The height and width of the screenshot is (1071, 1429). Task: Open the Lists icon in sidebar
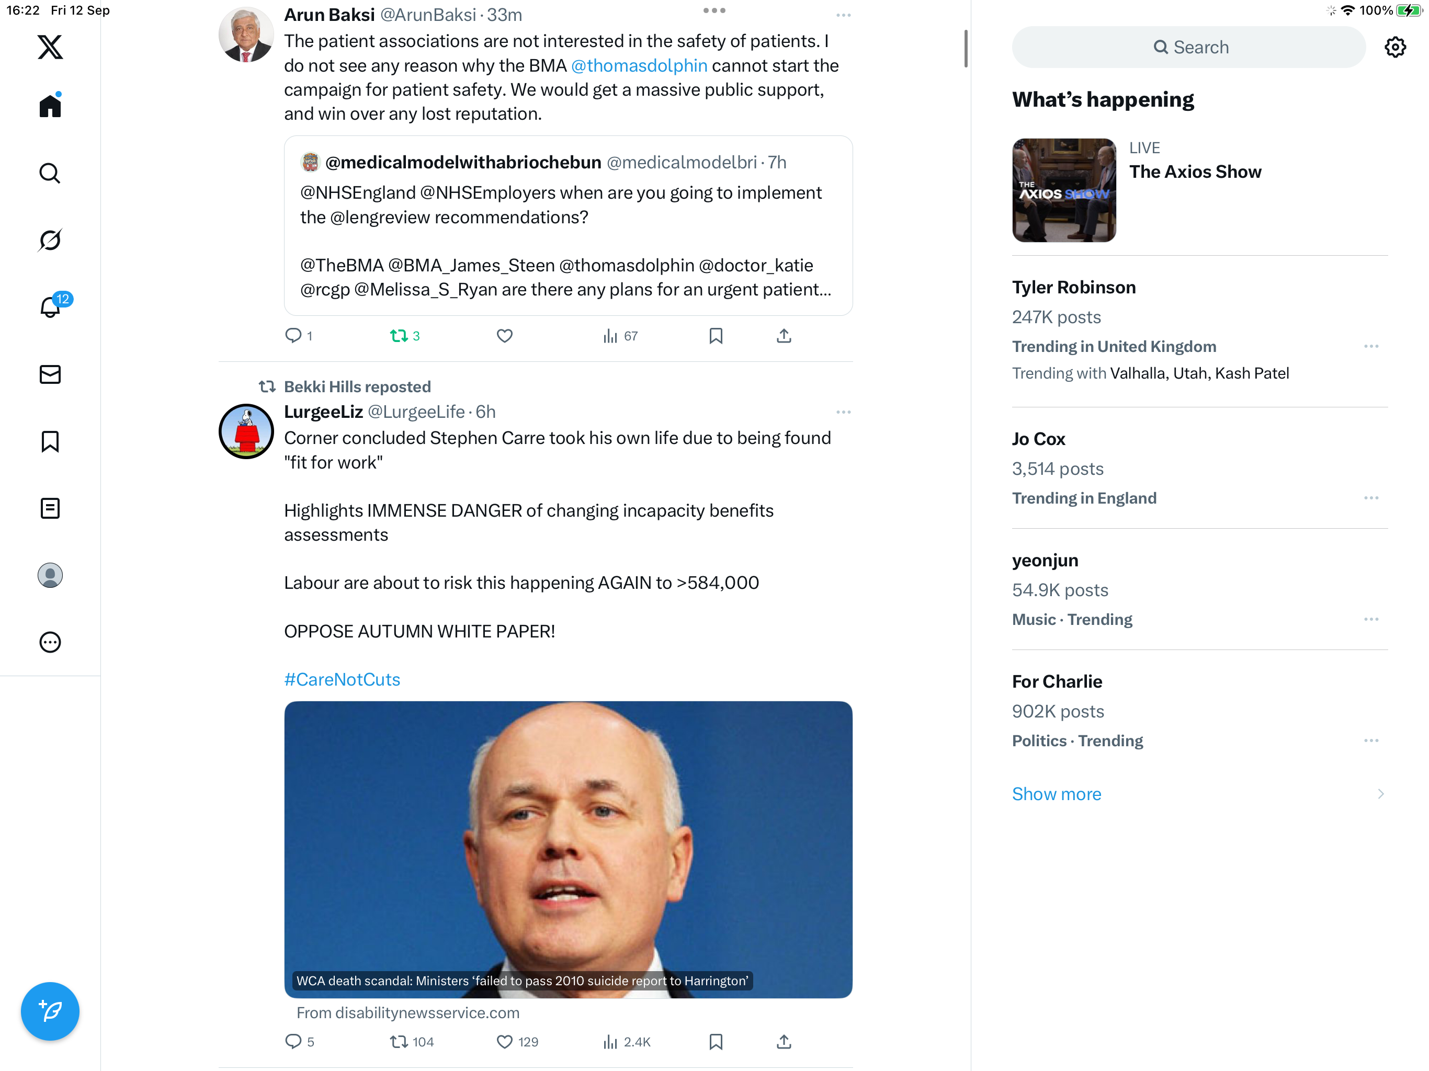tap(50, 508)
